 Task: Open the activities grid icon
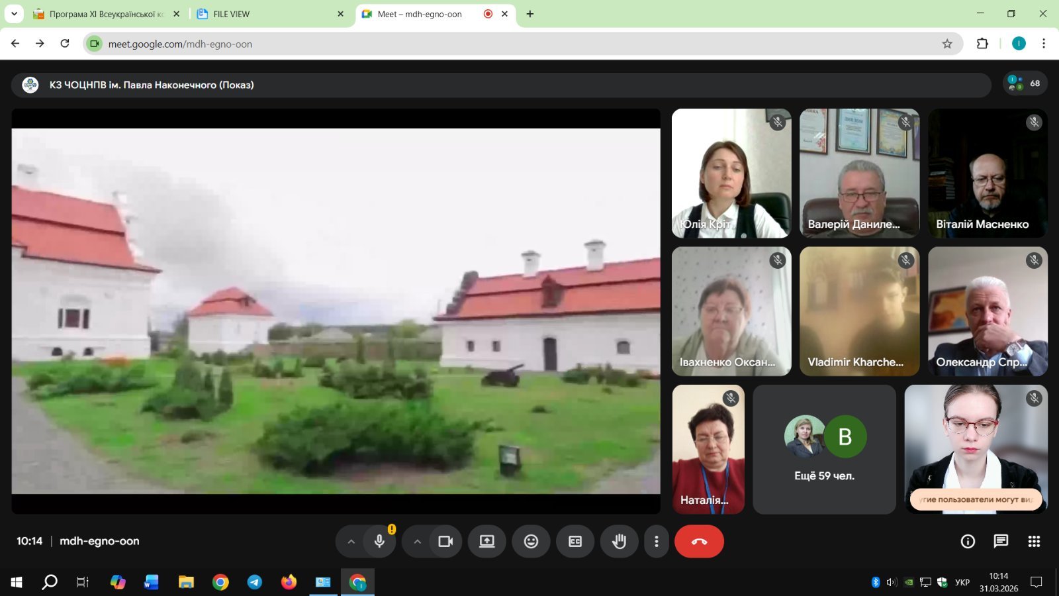(x=1034, y=542)
